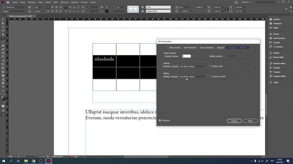The height and width of the screenshot is (164, 293).
Task: Click the İptal button in the dialog
Action: coord(250,121)
